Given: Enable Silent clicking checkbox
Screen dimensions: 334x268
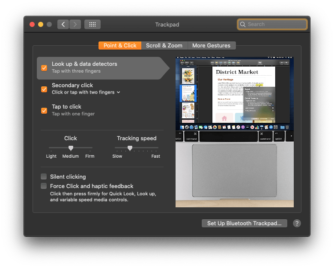Looking at the screenshot, I should (44, 177).
